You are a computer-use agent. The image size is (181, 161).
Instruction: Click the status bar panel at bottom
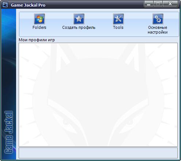pos(98,153)
